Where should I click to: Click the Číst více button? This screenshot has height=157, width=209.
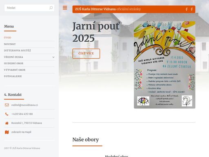86,54
